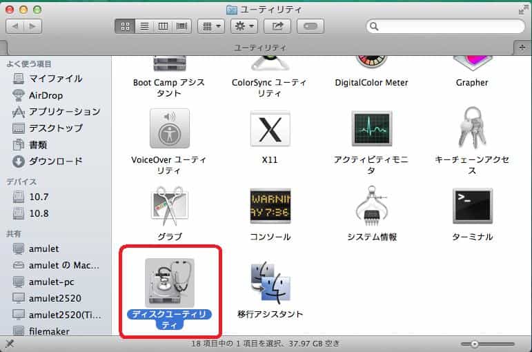Switch to Cover Flow view

pos(182,26)
